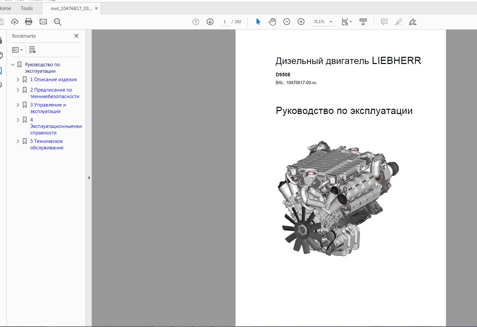Click the upload to cloud icon
The image size is (477, 327).
click(x=14, y=22)
